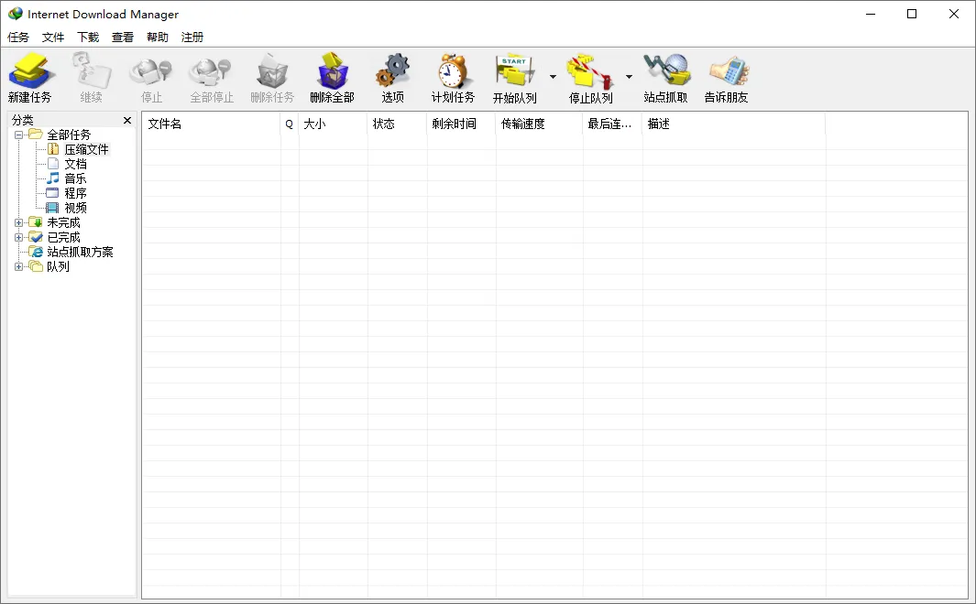
Task: Select the 队列 folder
Action: pos(58,266)
